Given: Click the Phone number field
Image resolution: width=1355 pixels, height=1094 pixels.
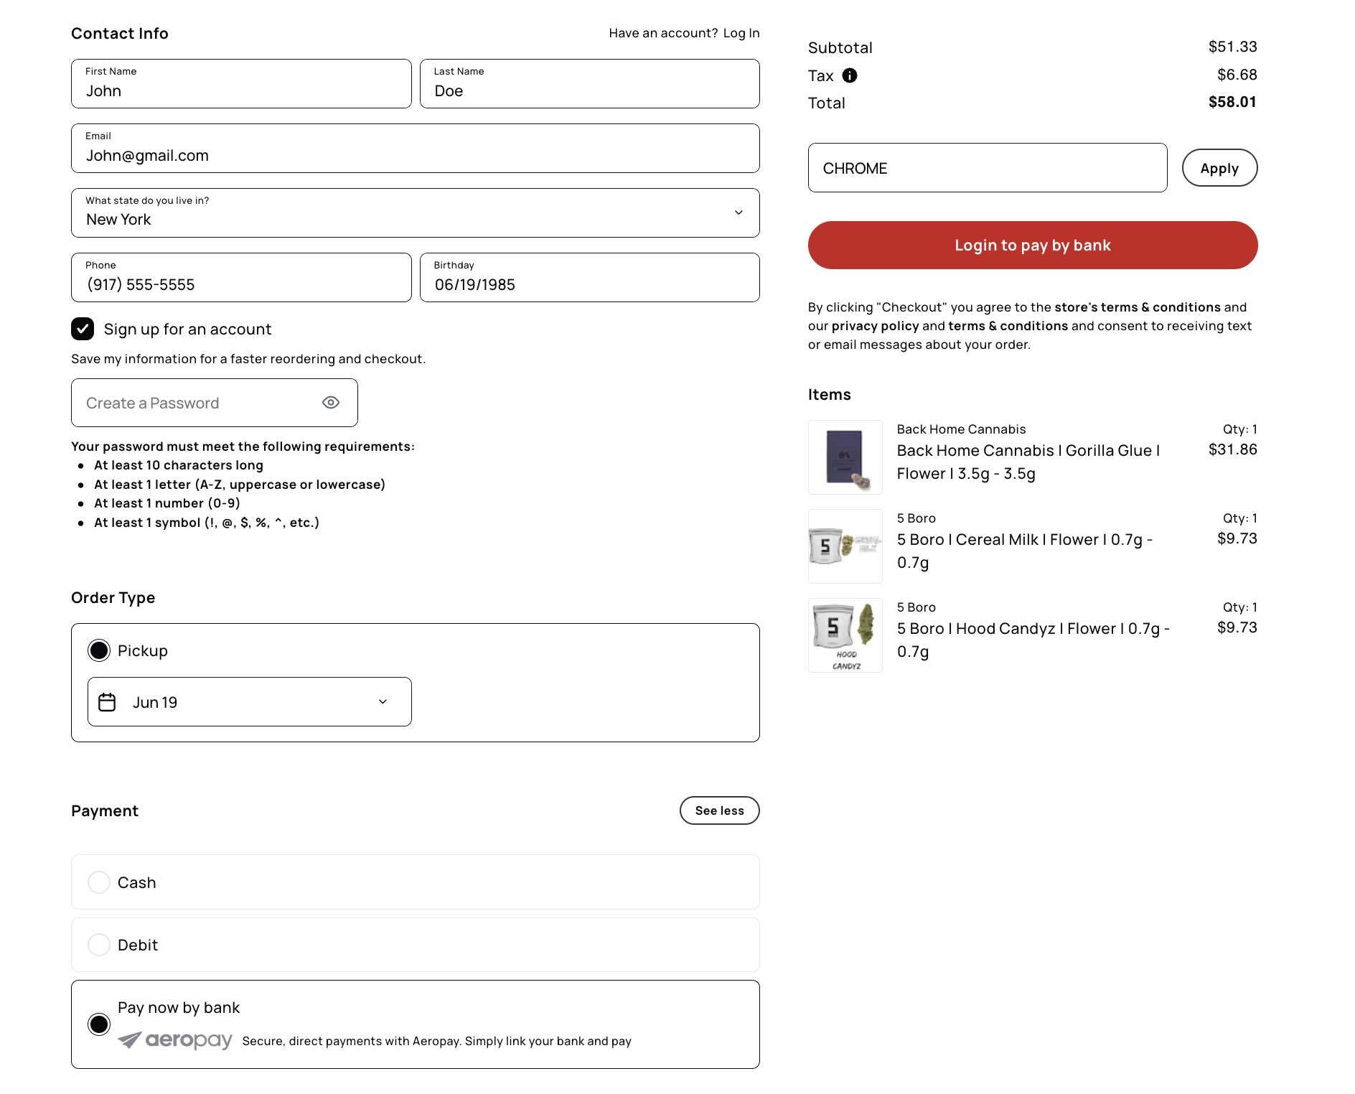Looking at the screenshot, I should [x=241, y=278].
